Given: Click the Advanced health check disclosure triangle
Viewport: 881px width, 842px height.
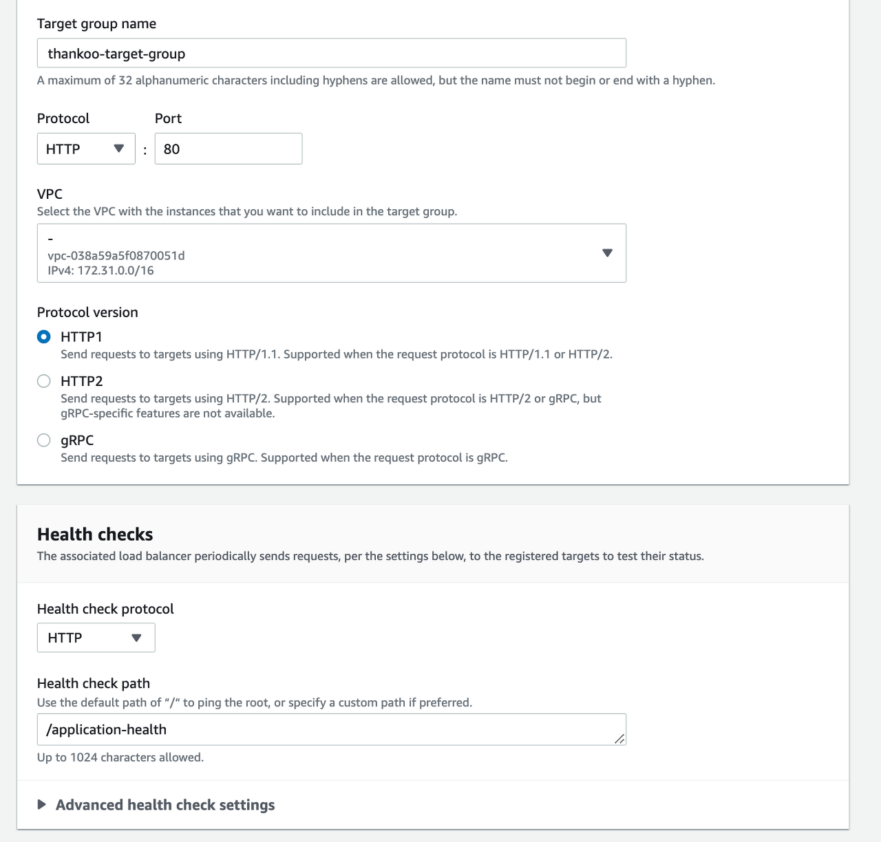Looking at the screenshot, I should tap(42, 805).
